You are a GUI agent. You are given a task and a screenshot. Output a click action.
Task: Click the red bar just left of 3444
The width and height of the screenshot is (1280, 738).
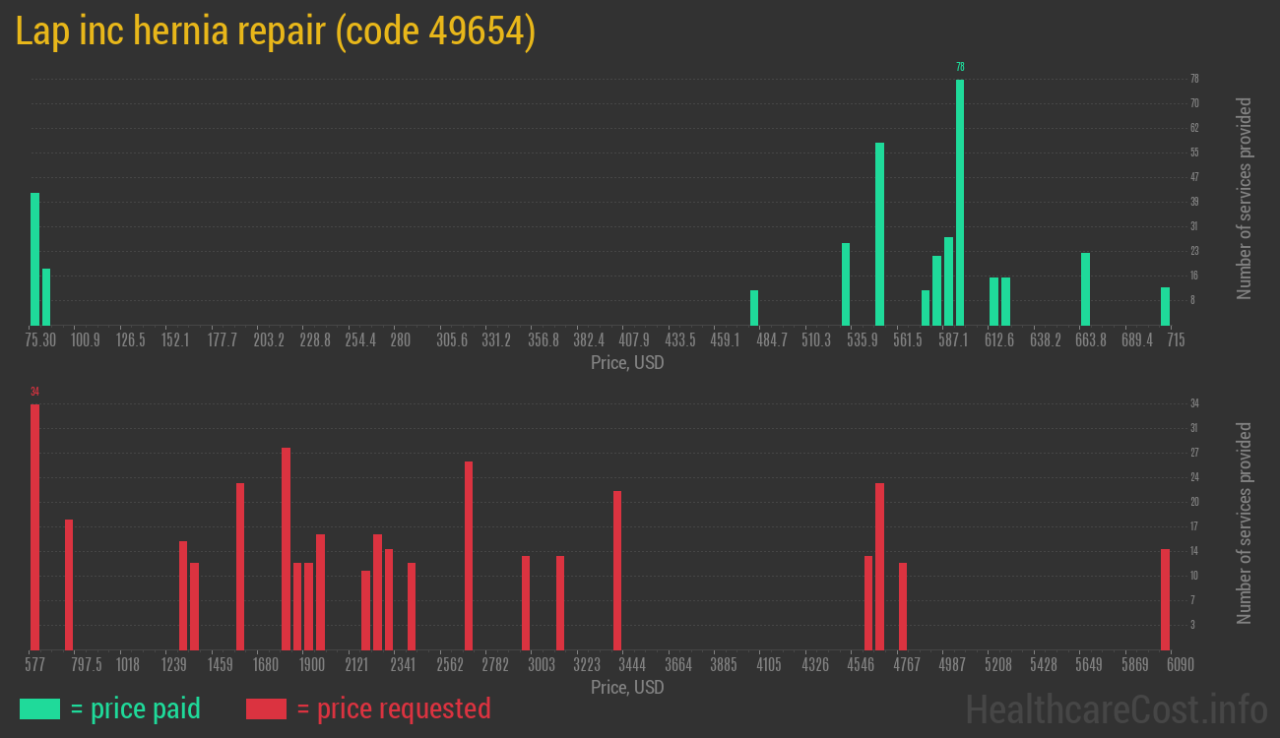[x=617, y=571]
